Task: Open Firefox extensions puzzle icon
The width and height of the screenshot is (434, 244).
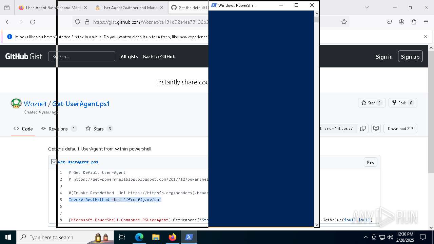Action: pos(414,22)
